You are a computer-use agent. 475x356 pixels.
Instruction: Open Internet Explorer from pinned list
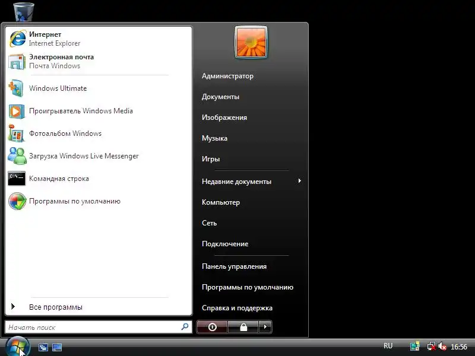[18, 39]
